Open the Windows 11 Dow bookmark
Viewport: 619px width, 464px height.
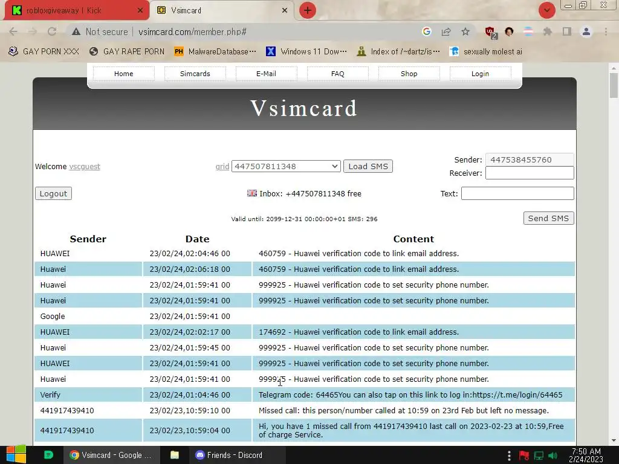pos(306,52)
